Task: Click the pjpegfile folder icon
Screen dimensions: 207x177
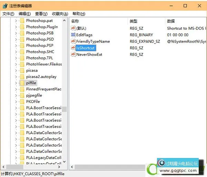Action: 22,96
